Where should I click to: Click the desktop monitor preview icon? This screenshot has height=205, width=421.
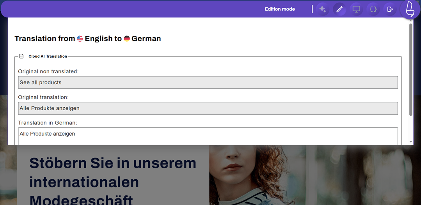click(x=356, y=9)
